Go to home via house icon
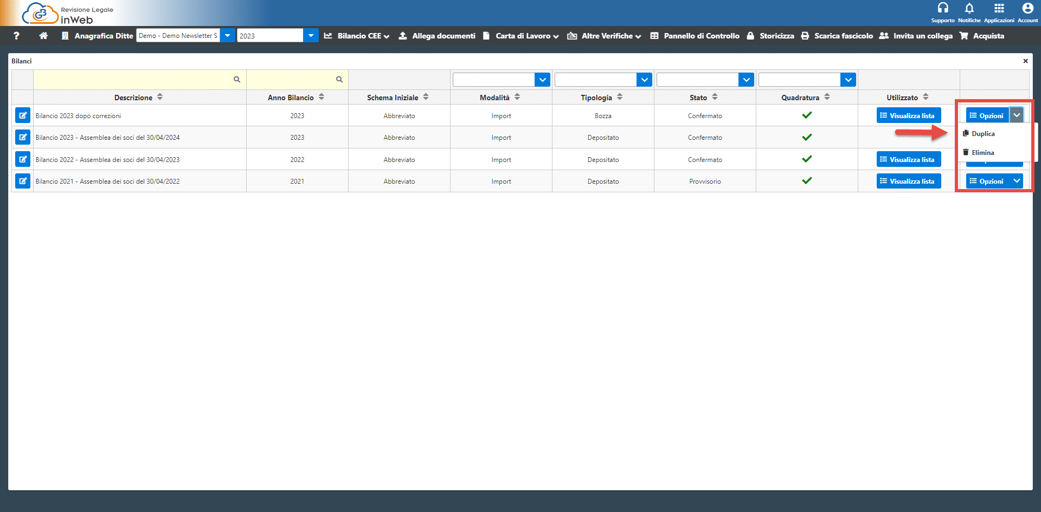The height and width of the screenshot is (512, 1041). point(44,36)
